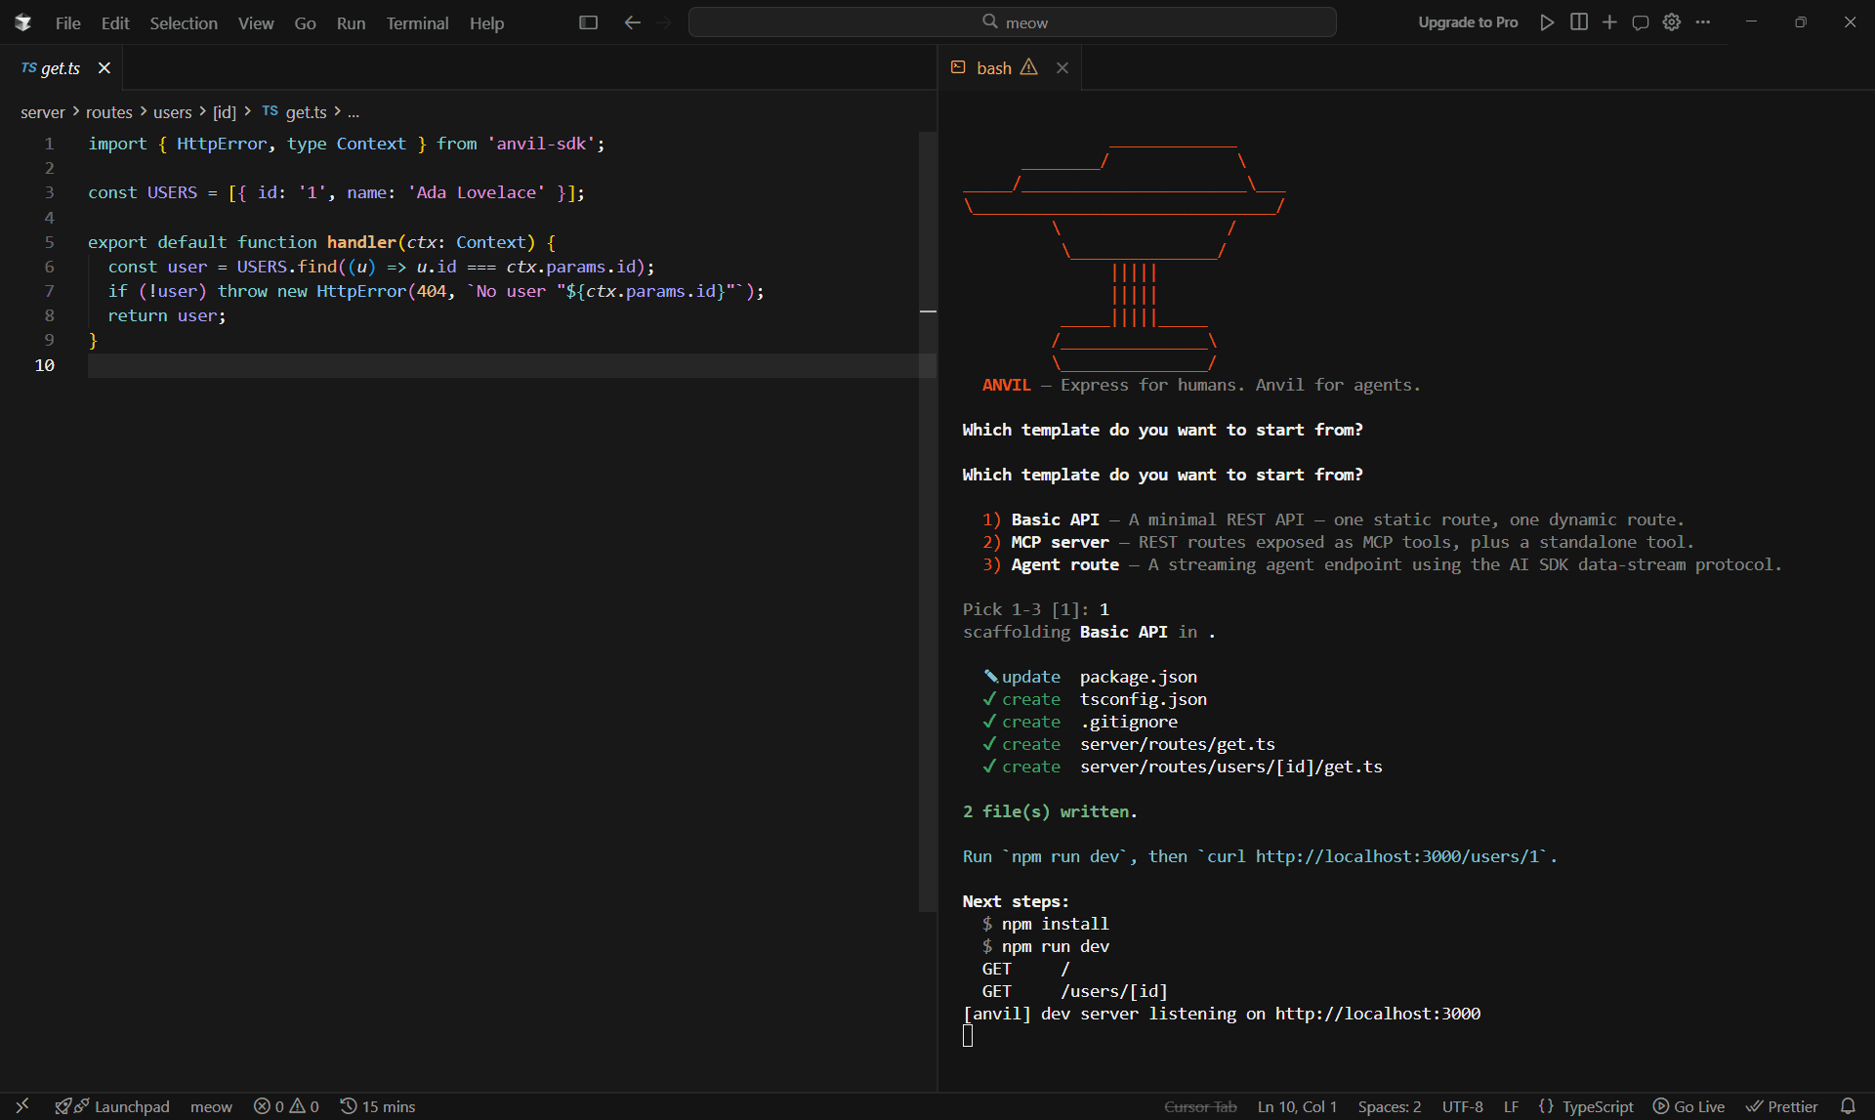
Task: Run the file with the play icon
Action: pyautogui.click(x=1547, y=22)
